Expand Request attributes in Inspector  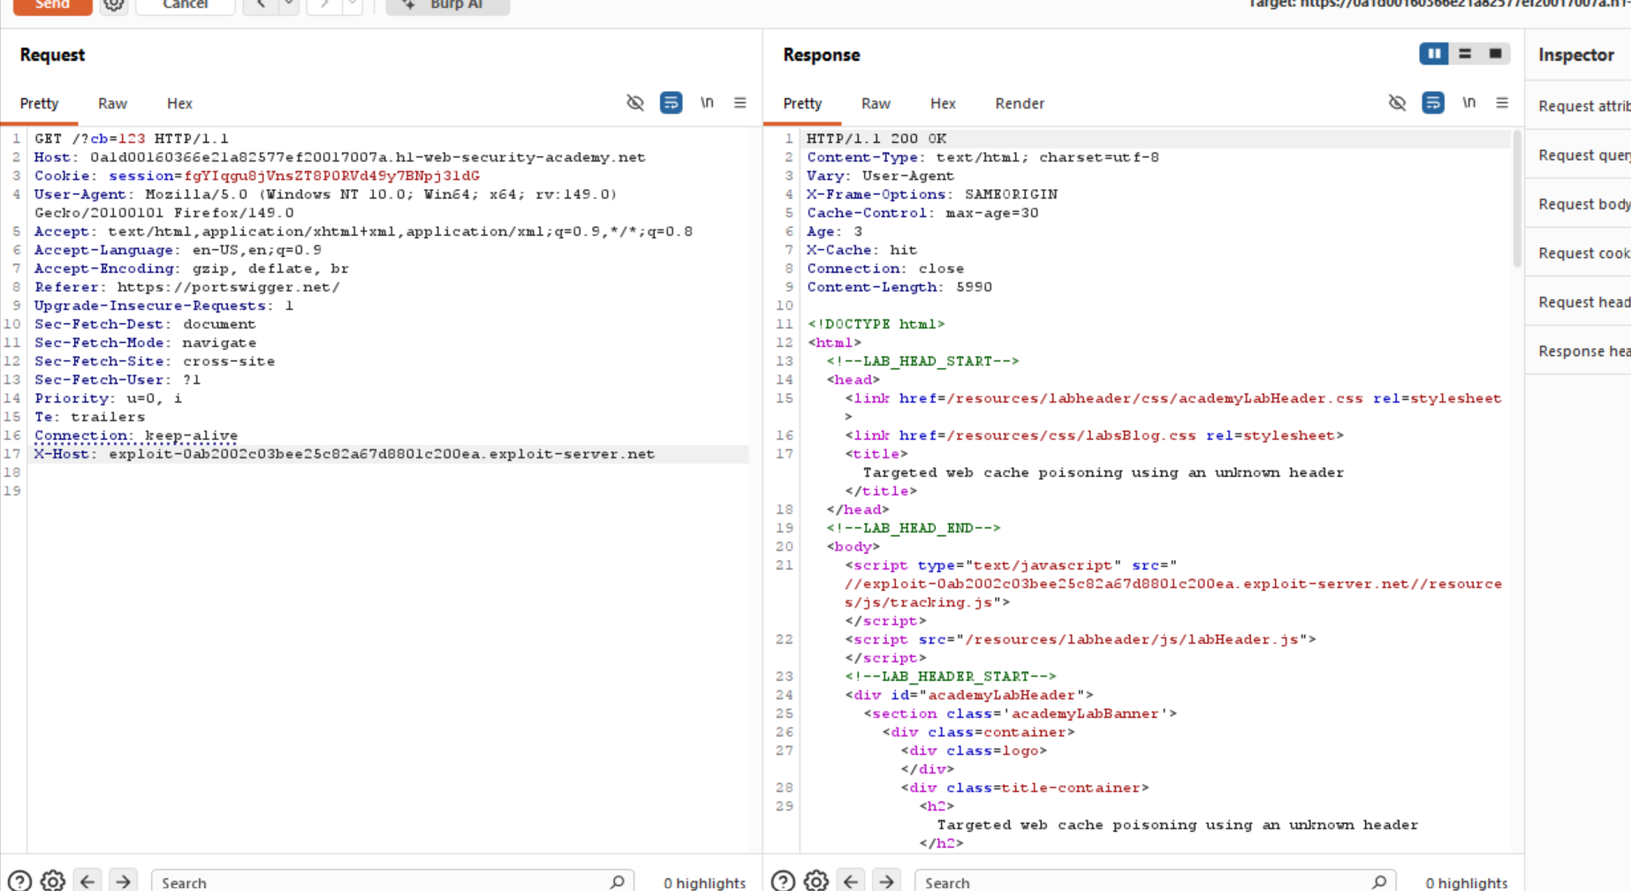(x=1583, y=106)
